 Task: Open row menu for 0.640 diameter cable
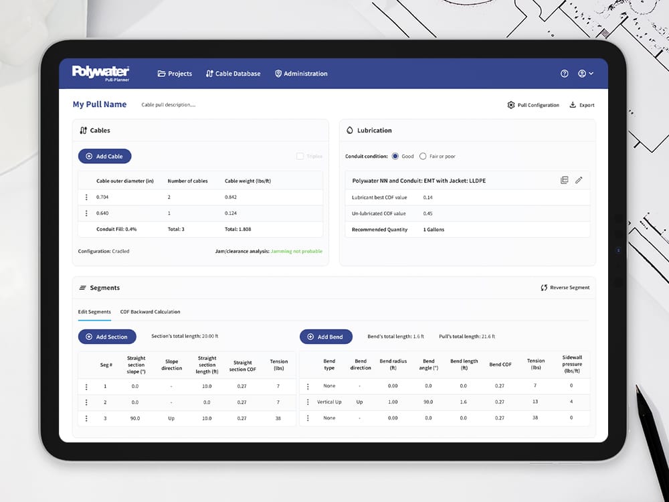(x=86, y=213)
